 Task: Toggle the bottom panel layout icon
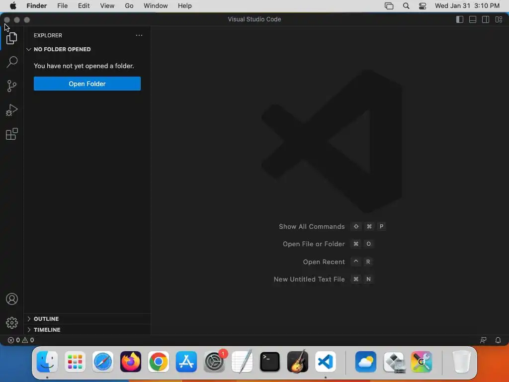tap(473, 19)
